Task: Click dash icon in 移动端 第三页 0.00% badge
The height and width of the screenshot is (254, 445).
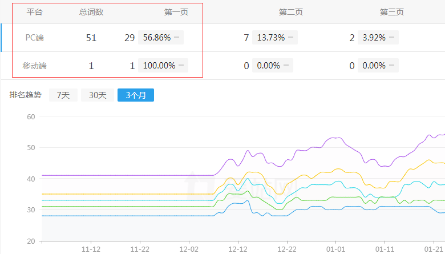Action: pos(391,66)
